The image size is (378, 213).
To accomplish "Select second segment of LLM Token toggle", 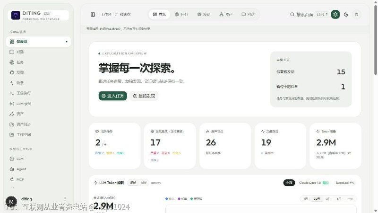I will (144, 183).
